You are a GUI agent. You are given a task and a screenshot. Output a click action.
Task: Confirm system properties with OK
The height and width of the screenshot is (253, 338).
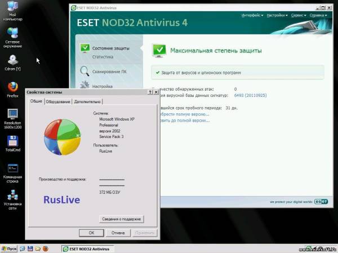coord(91,233)
